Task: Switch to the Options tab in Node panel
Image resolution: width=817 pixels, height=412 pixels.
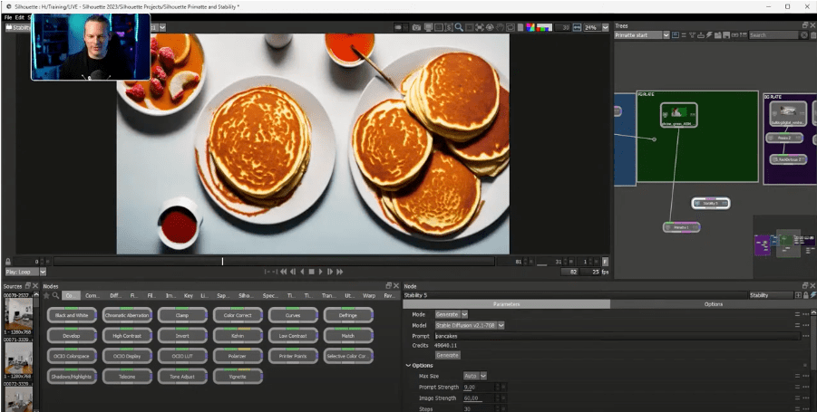Action: pos(713,304)
